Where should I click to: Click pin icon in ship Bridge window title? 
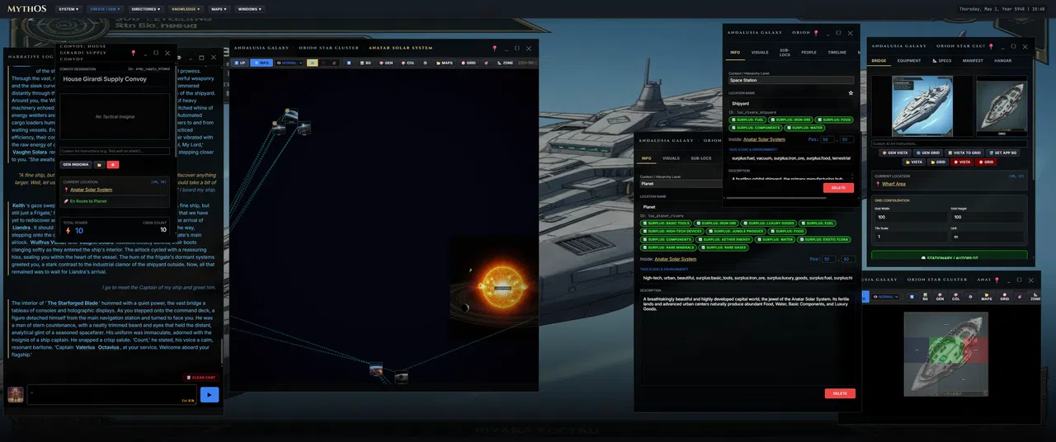tap(991, 46)
